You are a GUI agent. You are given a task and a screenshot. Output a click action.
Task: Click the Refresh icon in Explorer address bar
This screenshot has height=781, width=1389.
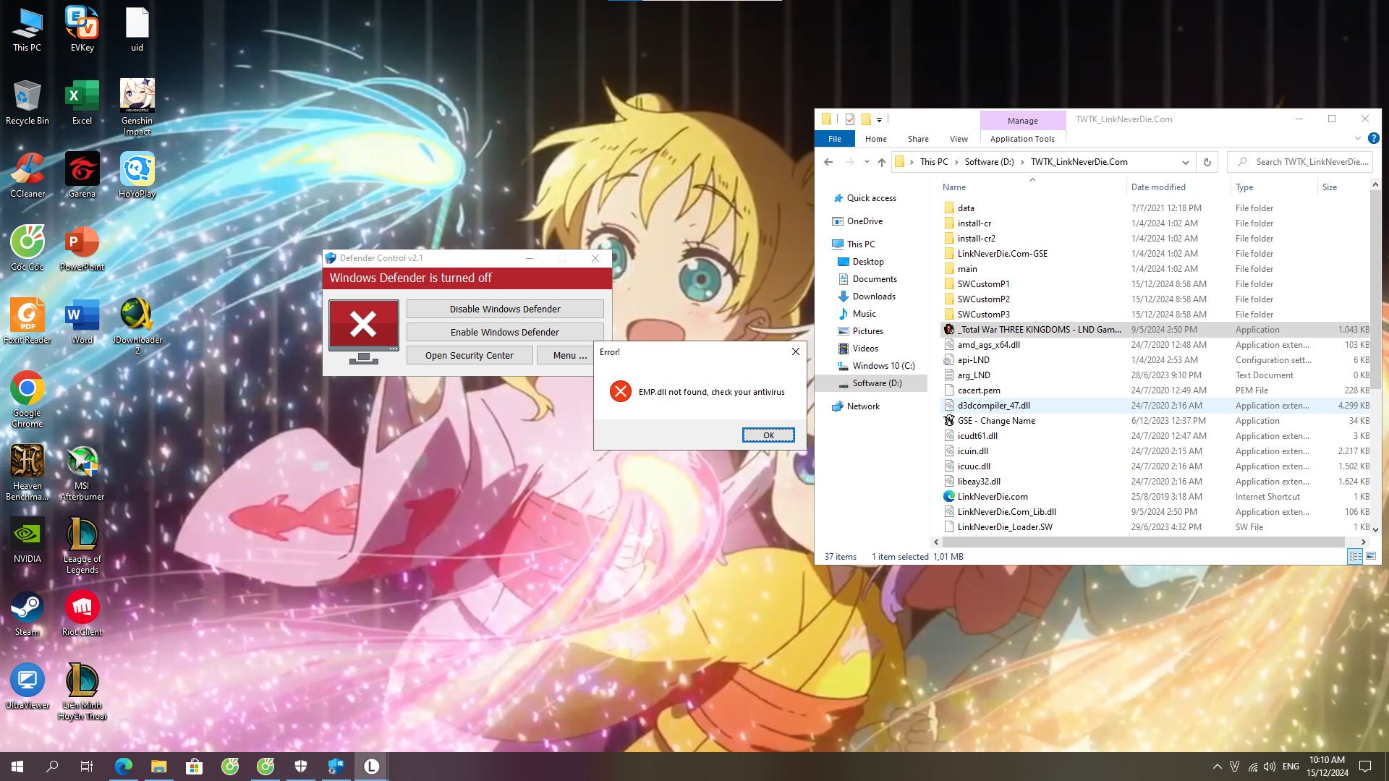(1207, 162)
